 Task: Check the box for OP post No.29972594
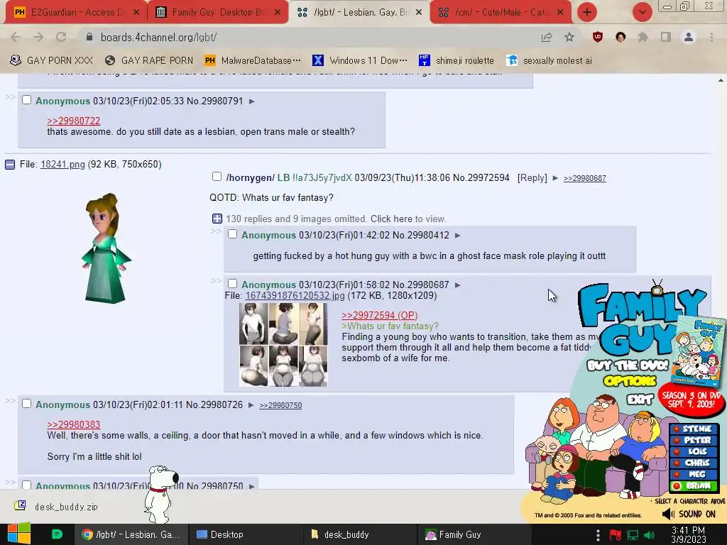(217, 177)
